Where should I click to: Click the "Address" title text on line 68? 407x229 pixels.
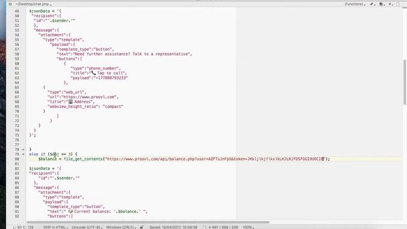click(83, 102)
